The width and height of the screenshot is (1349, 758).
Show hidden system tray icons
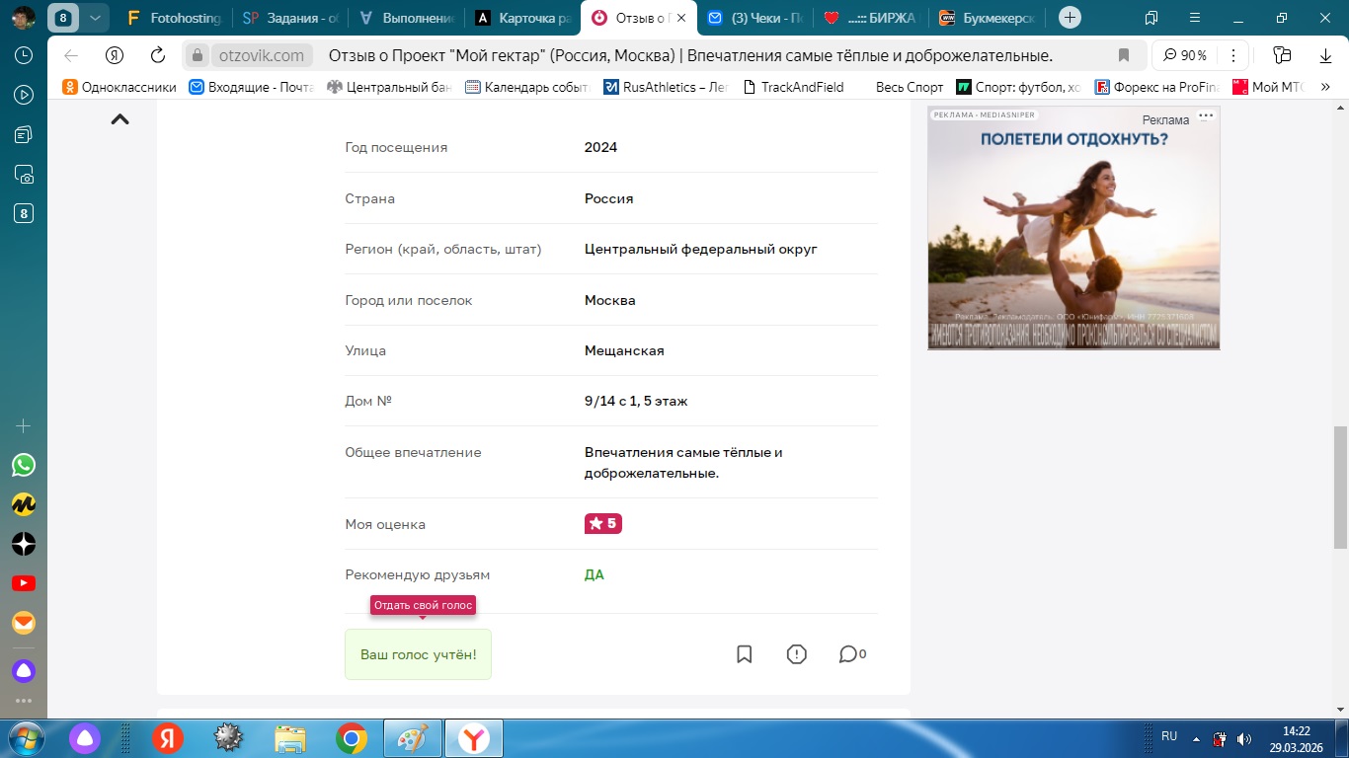(1197, 737)
